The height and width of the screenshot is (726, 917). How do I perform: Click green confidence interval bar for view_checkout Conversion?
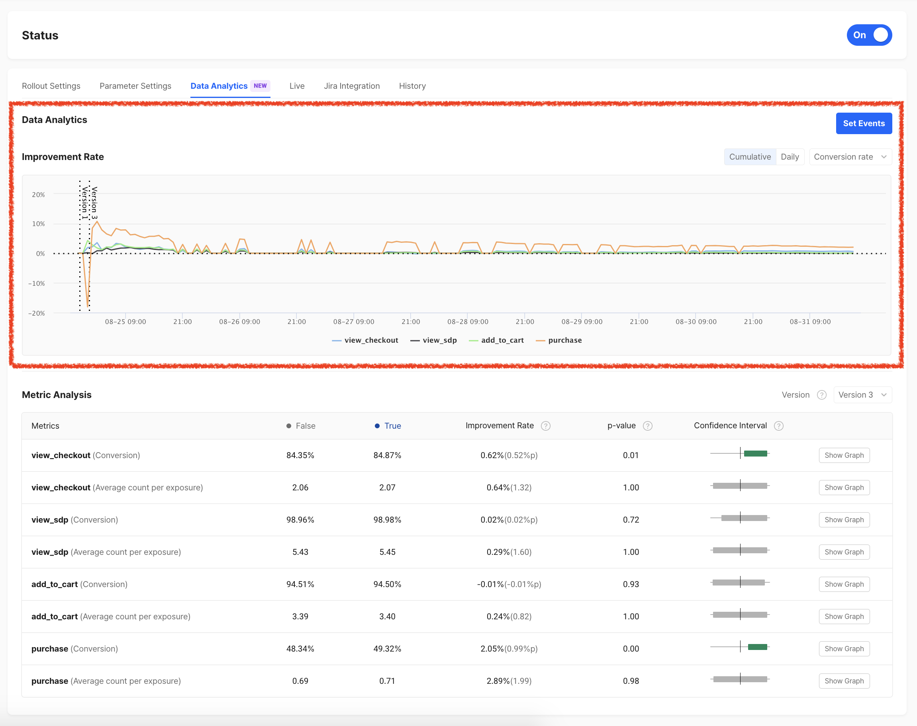click(755, 453)
